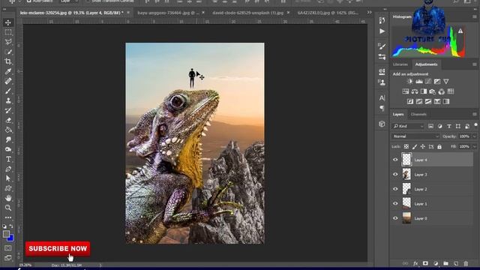
Task: Switch to the david-clode document tab
Action: click(x=247, y=13)
